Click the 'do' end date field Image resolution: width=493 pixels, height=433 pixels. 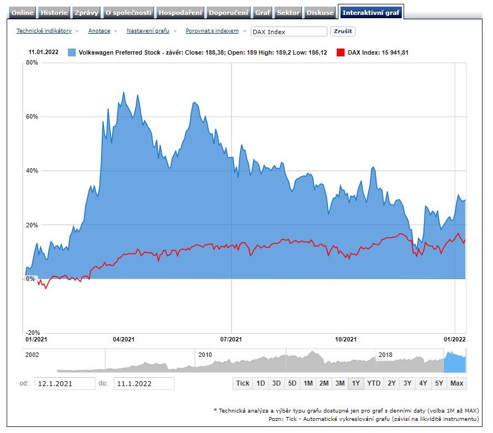click(x=144, y=383)
